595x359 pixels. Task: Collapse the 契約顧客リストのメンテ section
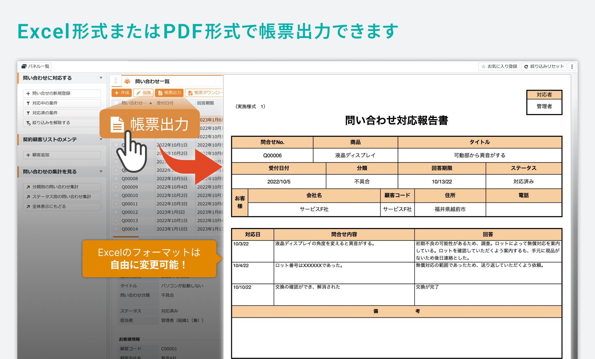click(x=101, y=140)
